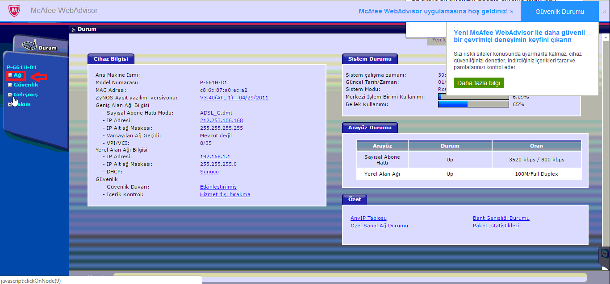The image size is (610, 284).
Task: Click the Sistem Durumu panel header
Action: (370, 59)
